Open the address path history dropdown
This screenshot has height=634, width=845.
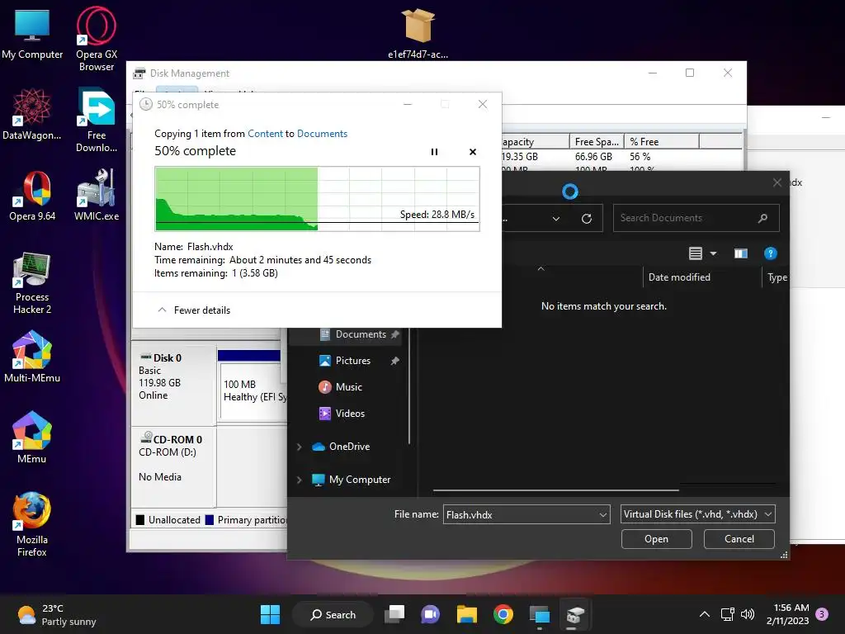[555, 218]
